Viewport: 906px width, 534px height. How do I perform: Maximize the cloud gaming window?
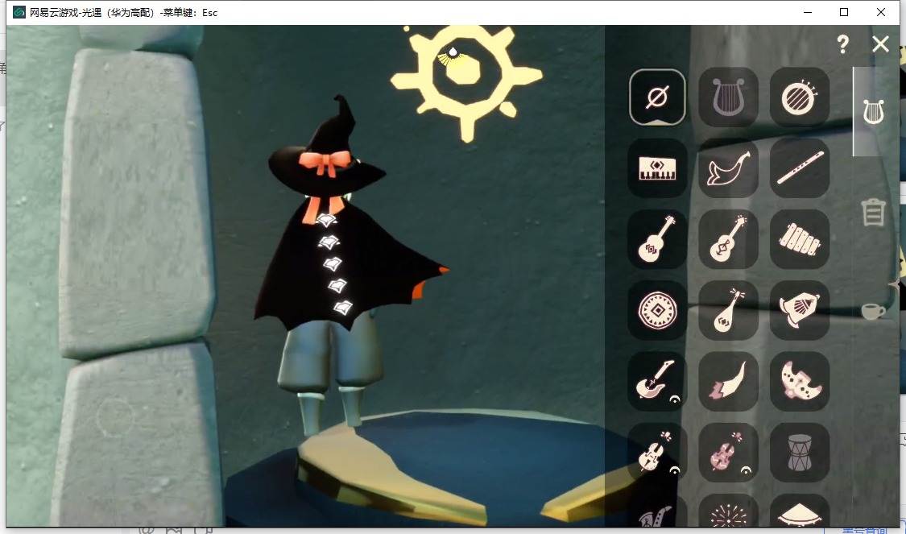(844, 12)
